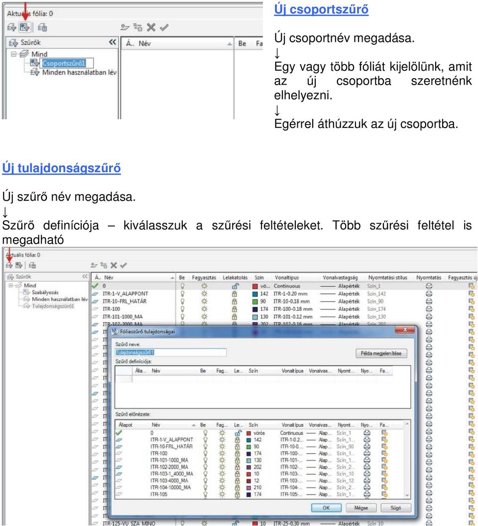The height and width of the screenshot is (526, 478).
Task: Toggle lock for ITR-102-2000_MA in dialog preview
Action: (x=238, y=467)
